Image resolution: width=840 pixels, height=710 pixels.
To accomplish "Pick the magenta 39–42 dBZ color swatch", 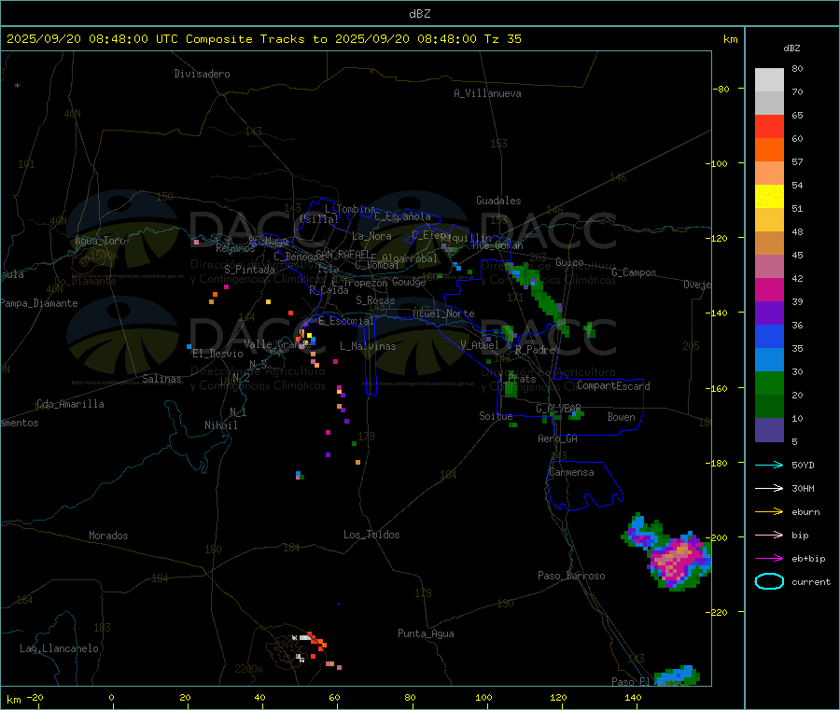I will pyautogui.click(x=769, y=289).
